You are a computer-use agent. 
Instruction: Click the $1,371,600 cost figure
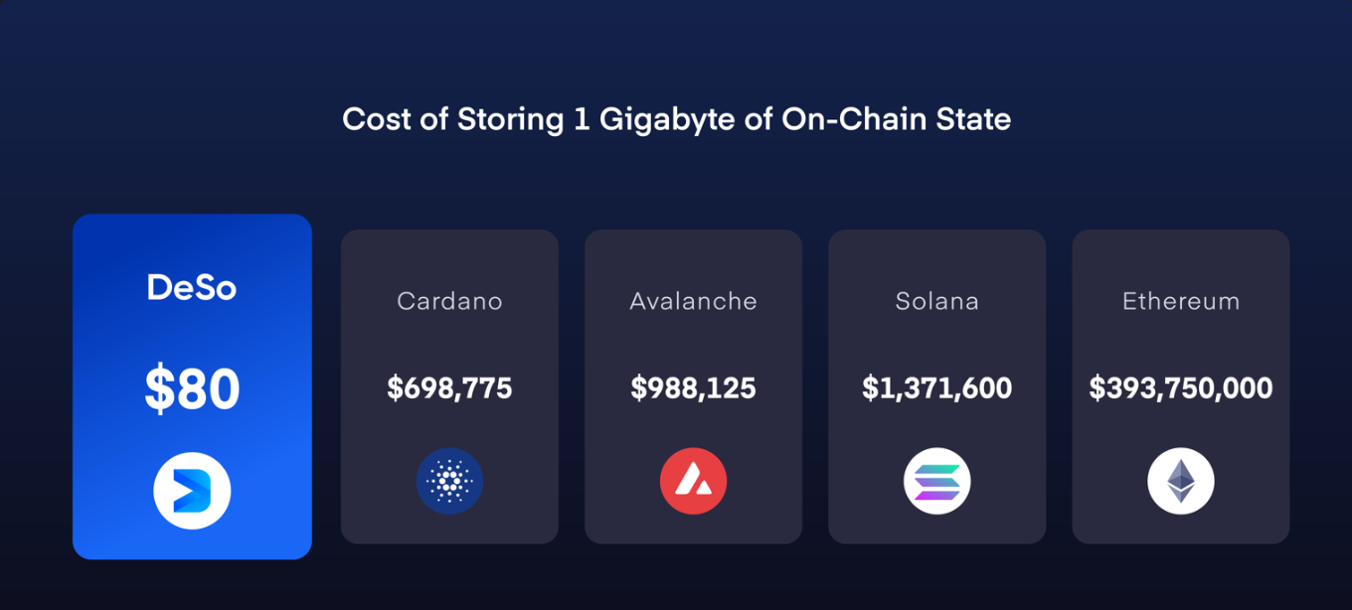pyautogui.click(x=936, y=388)
